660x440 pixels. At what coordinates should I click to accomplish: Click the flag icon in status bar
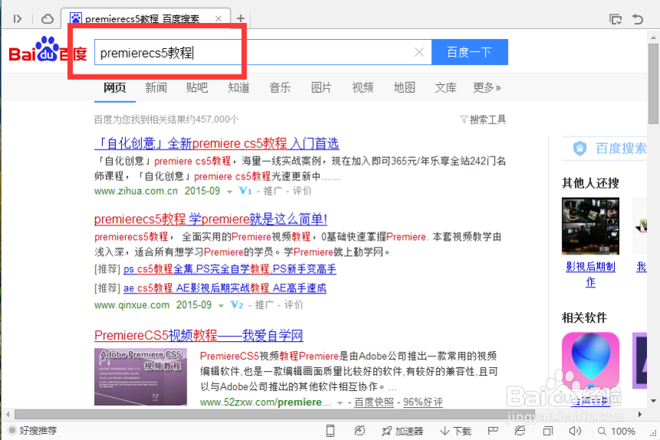(x=493, y=431)
